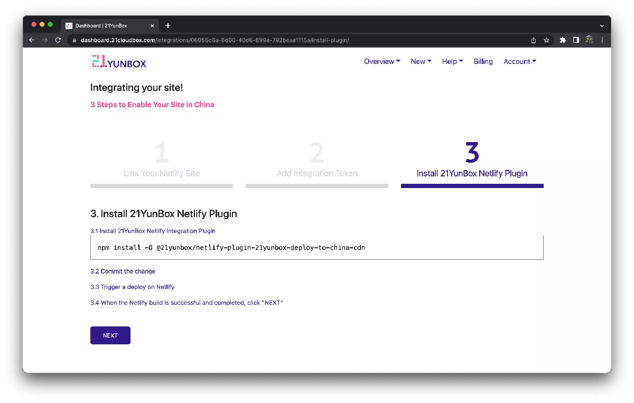Open the Chrome three-dot menu

pos(602,40)
